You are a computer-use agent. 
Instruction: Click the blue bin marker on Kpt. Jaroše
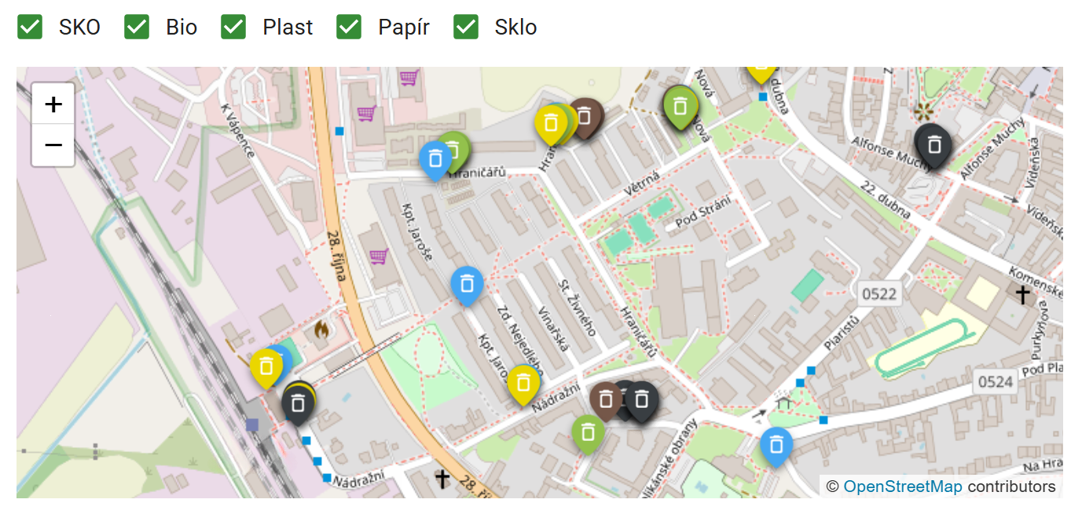[467, 284]
